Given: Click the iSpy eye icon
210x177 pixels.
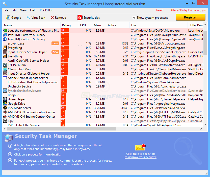Looking at the screenshot, I should click(5, 121).
